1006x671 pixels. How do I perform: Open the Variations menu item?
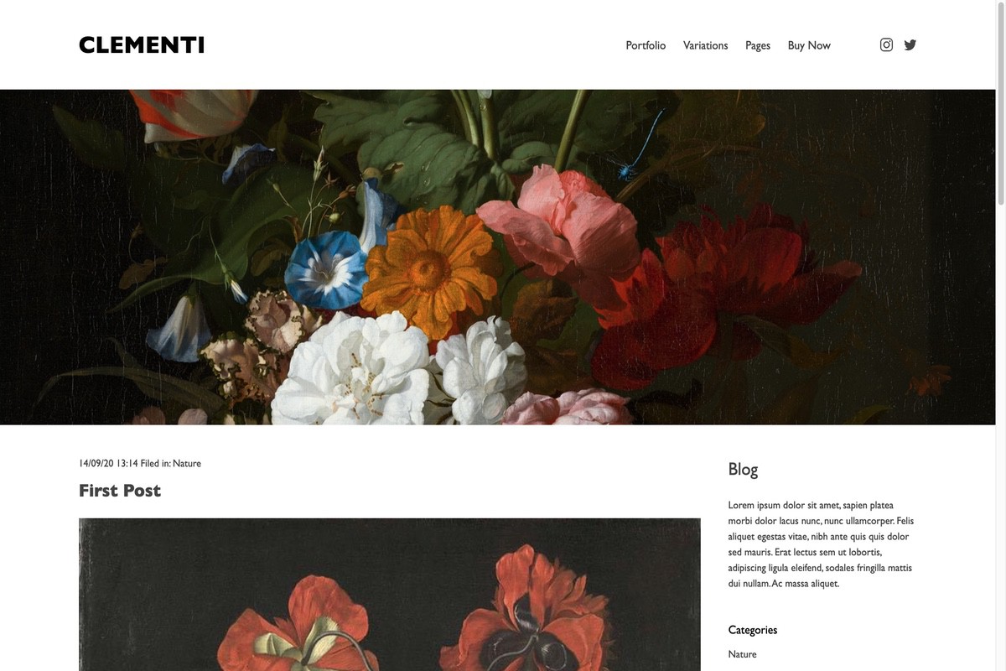(x=706, y=45)
